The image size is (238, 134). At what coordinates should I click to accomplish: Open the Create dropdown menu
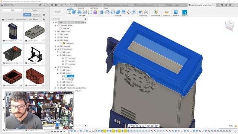click(x=82, y=16)
